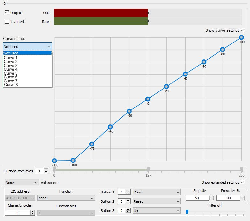Choose Curve 8 from the list
This screenshot has width=250, height=221.
(27, 84)
